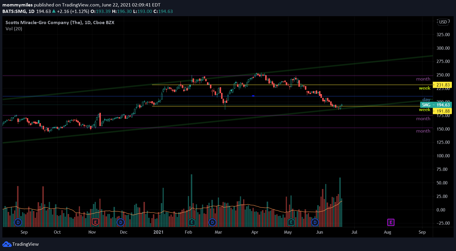The height and width of the screenshot is (251, 456).
Task: Click the purple upcoming earnings marker in August
Action: (x=391, y=222)
